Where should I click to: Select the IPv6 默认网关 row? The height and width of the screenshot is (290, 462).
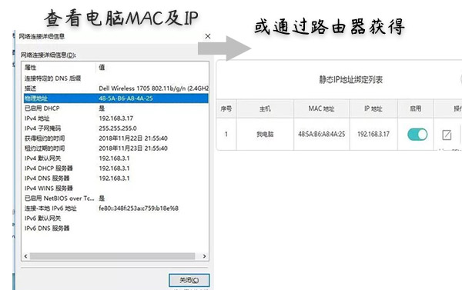115,218
